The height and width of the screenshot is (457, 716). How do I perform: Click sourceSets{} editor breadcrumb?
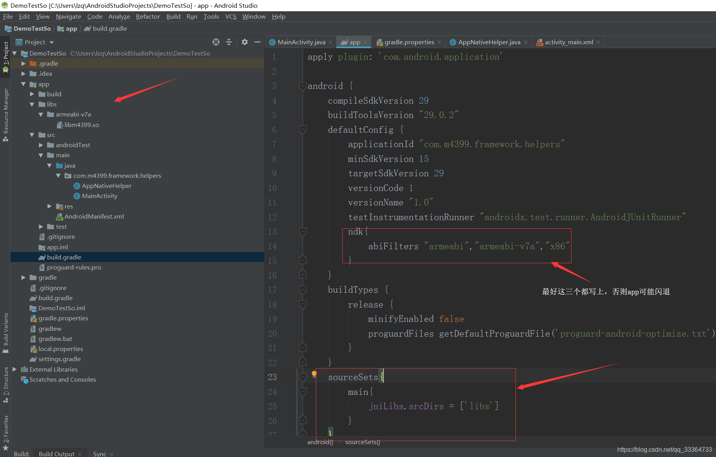362,442
